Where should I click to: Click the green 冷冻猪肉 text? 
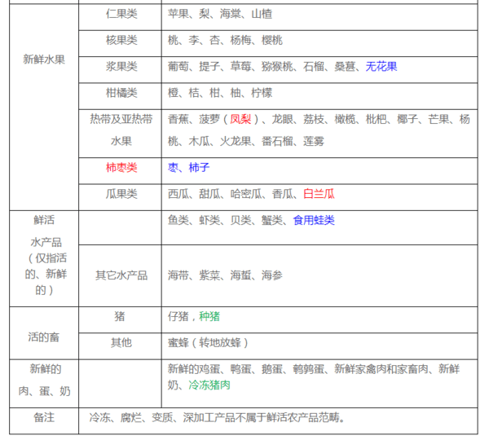click(x=209, y=385)
